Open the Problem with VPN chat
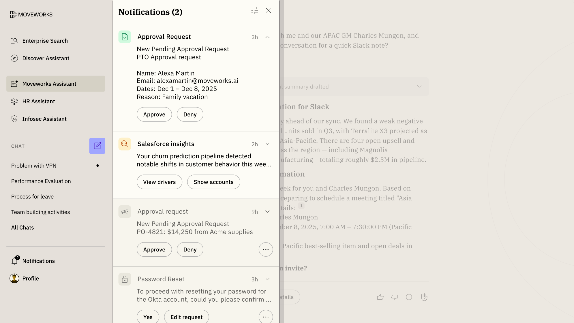Screen dimensions: 574x323 point(34,166)
